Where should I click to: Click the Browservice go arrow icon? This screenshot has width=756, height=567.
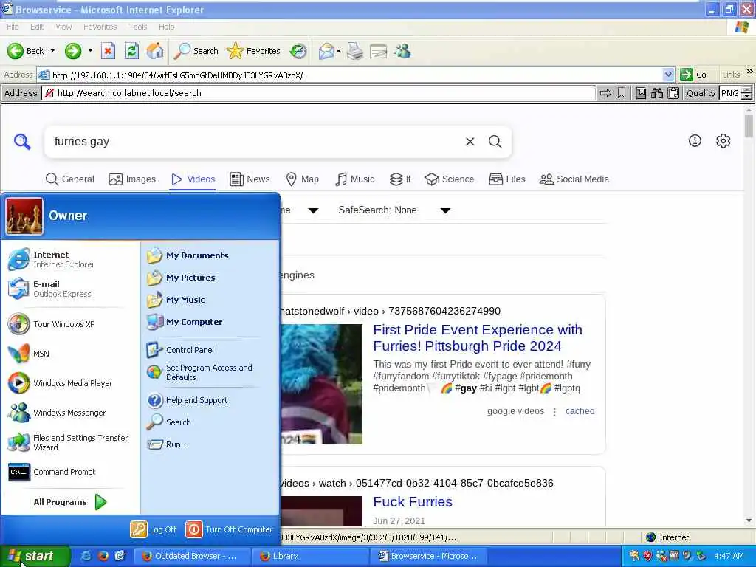[605, 93]
